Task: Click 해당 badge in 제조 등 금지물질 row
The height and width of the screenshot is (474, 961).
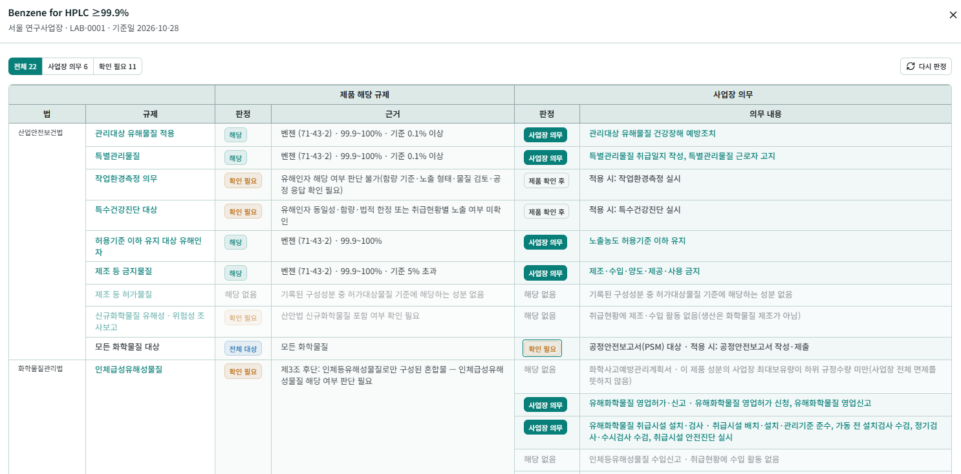Action: pos(235,273)
